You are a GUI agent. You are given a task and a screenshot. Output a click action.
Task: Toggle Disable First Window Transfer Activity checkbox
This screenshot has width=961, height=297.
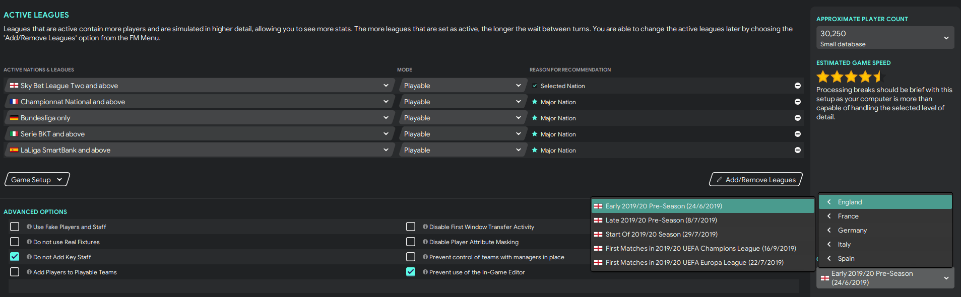[x=411, y=227]
